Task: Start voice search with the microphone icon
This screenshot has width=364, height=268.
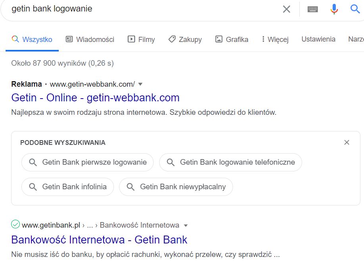Action: pyautogui.click(x=334, y=9)
